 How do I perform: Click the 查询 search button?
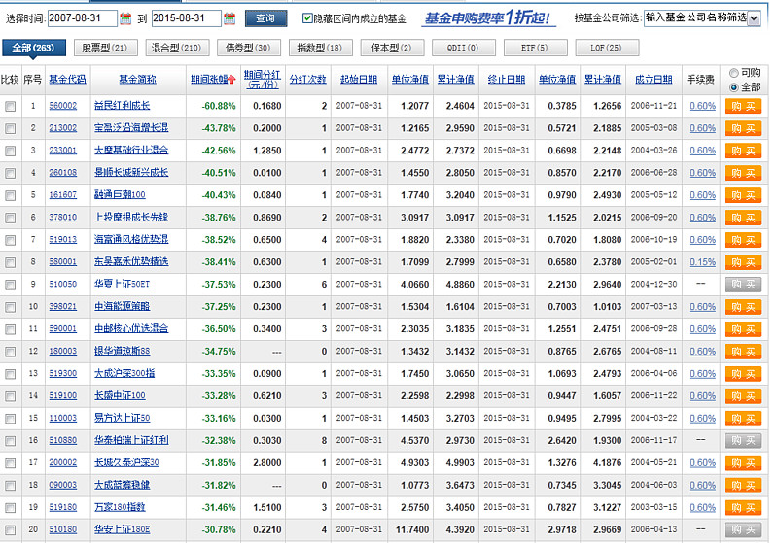pos(265,18)
